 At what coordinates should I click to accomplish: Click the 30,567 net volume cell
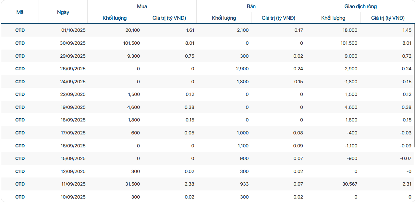coord(350,184)
